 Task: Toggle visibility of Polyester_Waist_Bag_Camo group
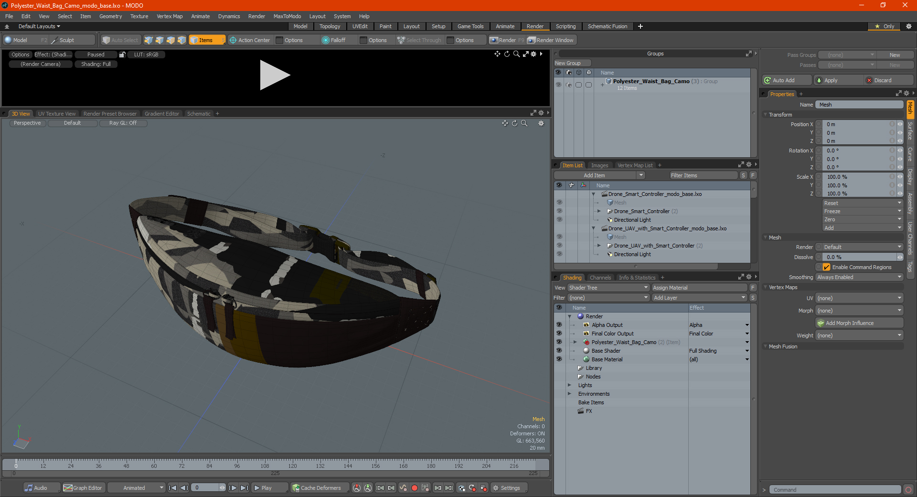pyautogui.click(x=558, y=85)
